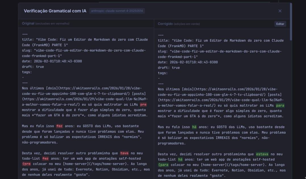Close the grammar check dialog with the X
The width and height of the screenshot is (306, 179).
click(x=280, y=11)
